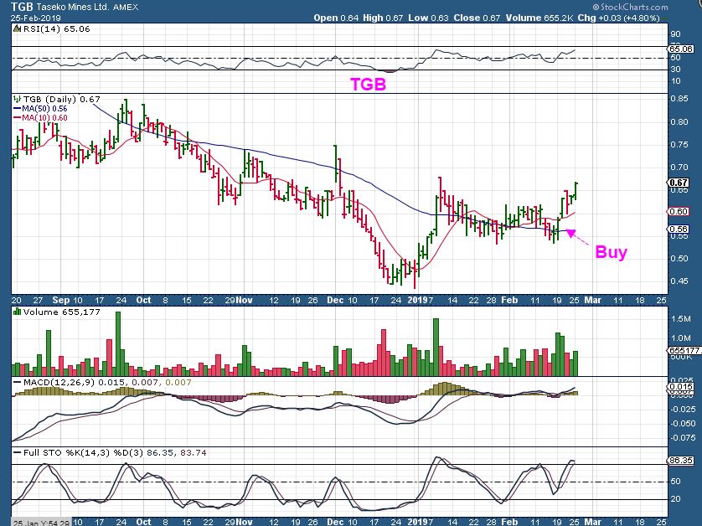Viewport: 702px width, 526px height.
Task: Click the 0.67 last price tag on right axis
Action: [679, 183]
